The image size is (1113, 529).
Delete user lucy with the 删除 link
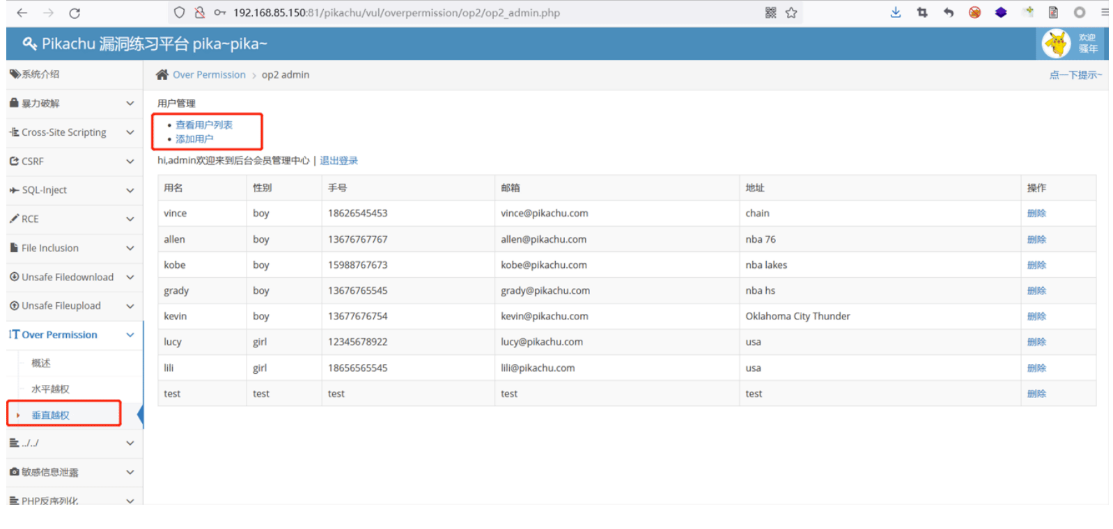1036,342
